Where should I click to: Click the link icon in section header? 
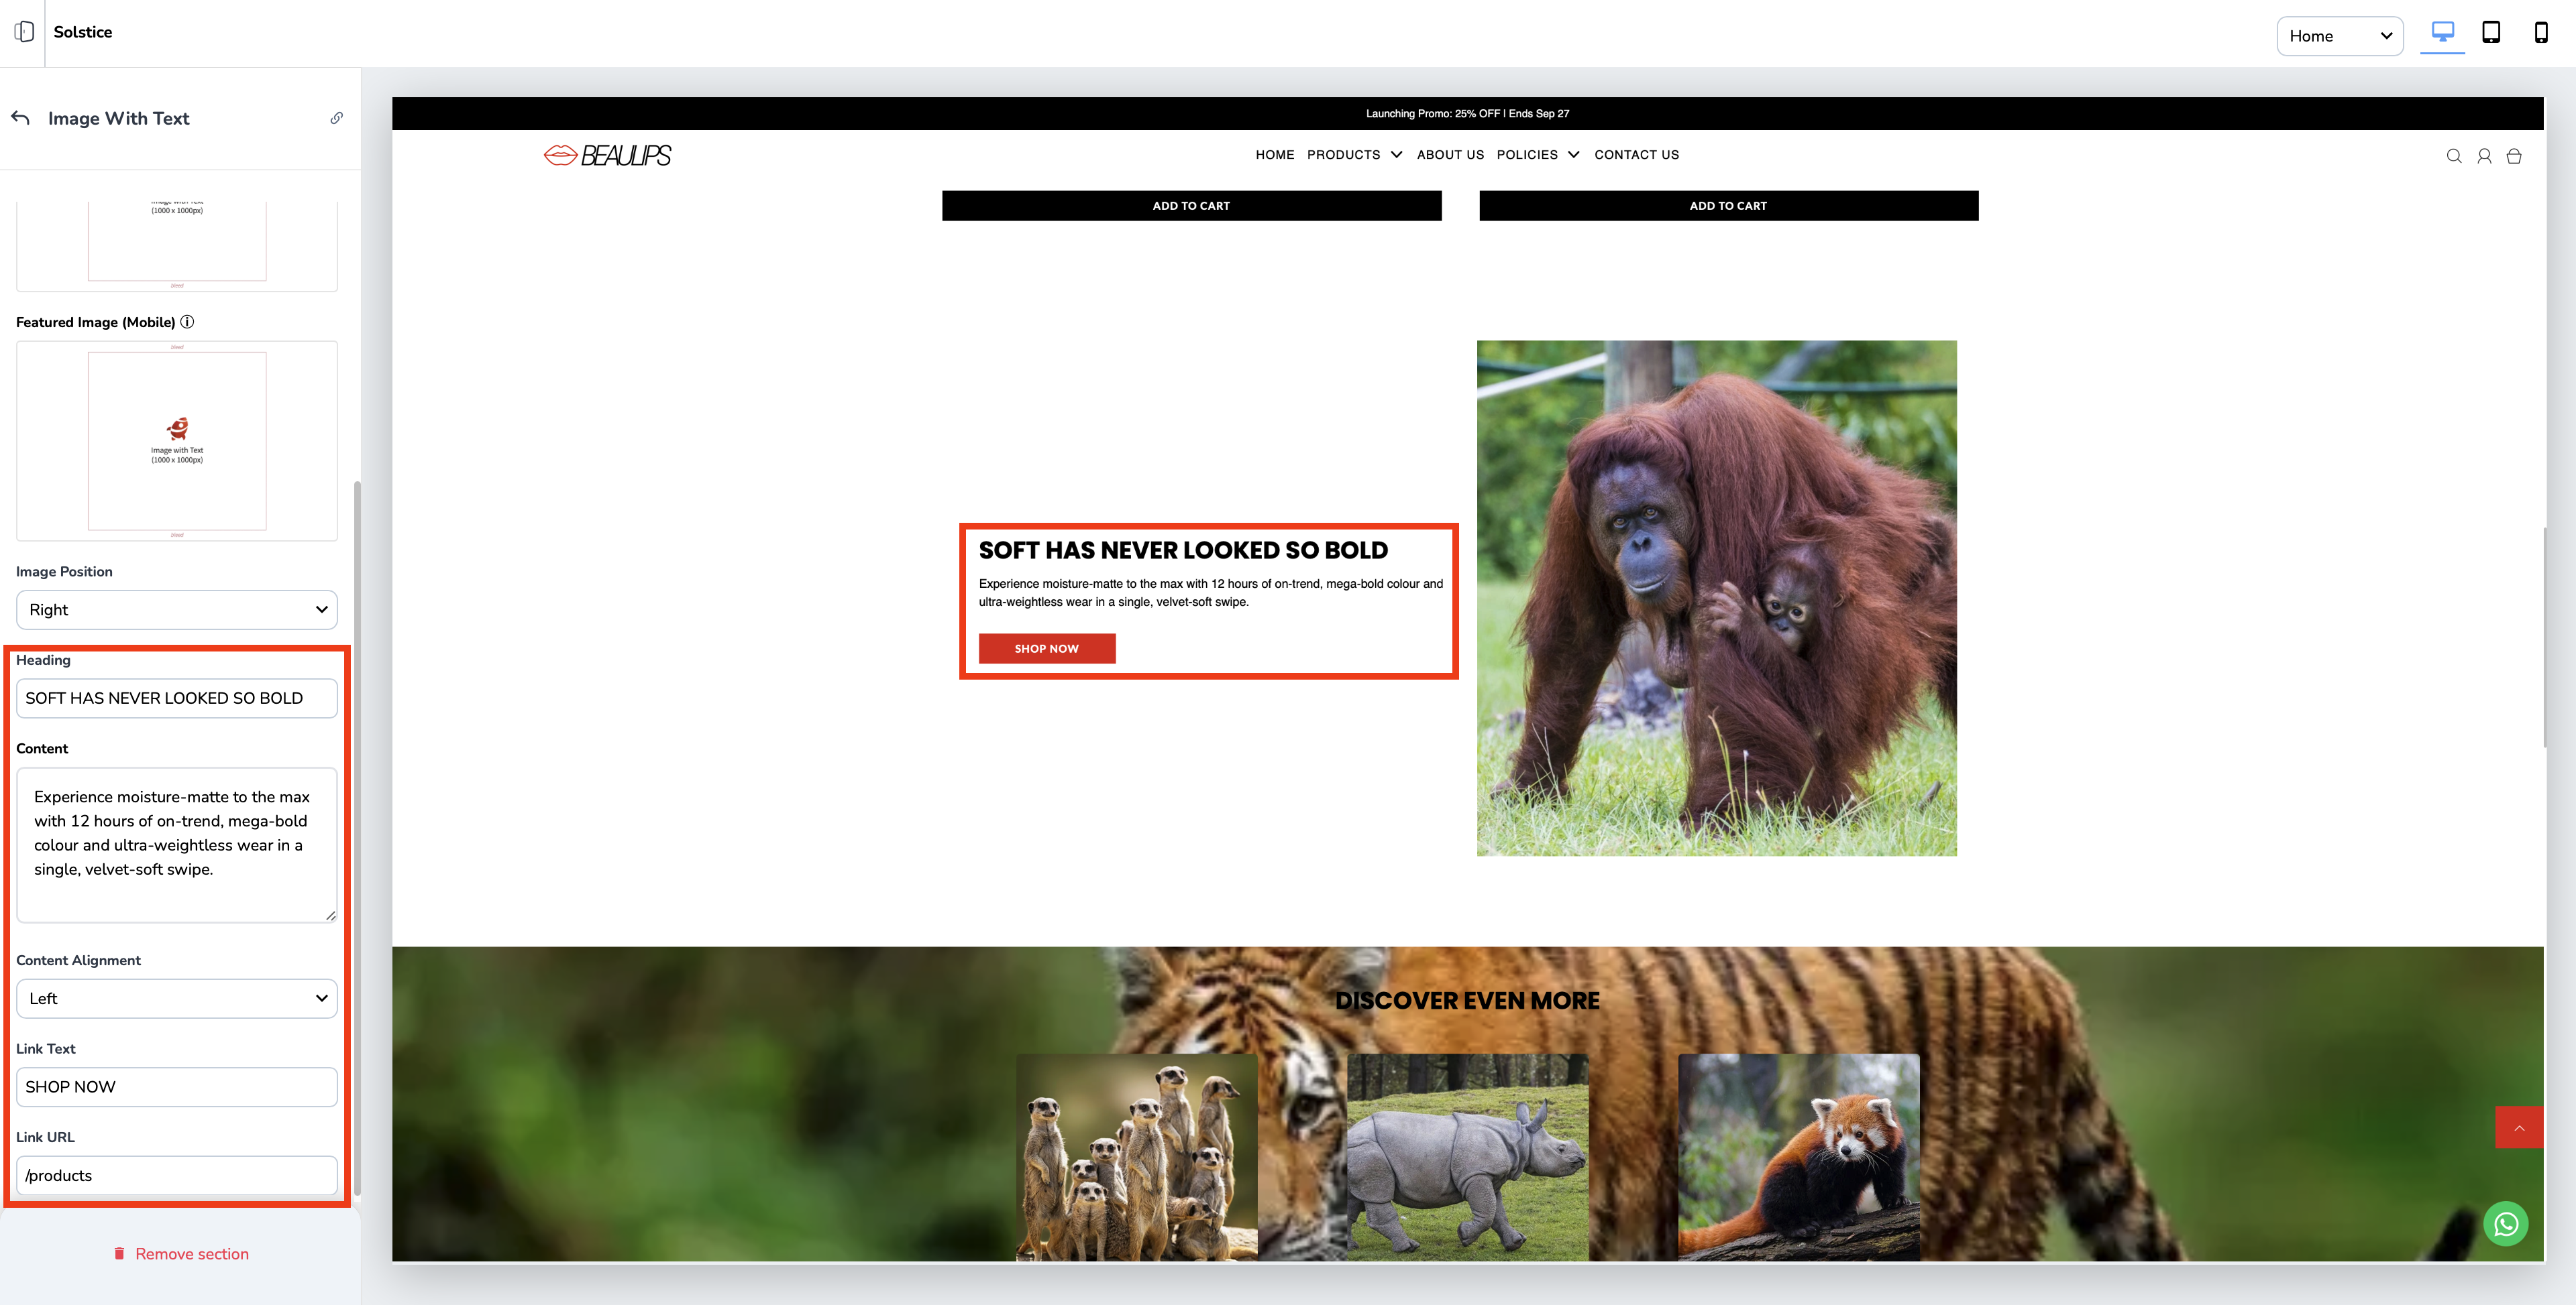pyautogui.click(x=337, y=118)
